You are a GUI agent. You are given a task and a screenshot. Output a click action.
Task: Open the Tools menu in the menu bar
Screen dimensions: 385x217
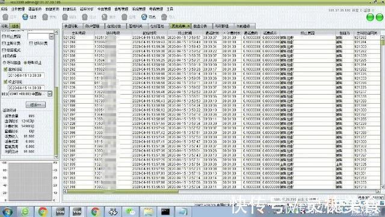[170, 9]
